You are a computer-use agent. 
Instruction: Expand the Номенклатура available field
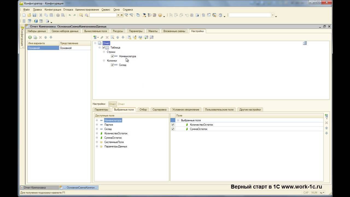(97, 120)
